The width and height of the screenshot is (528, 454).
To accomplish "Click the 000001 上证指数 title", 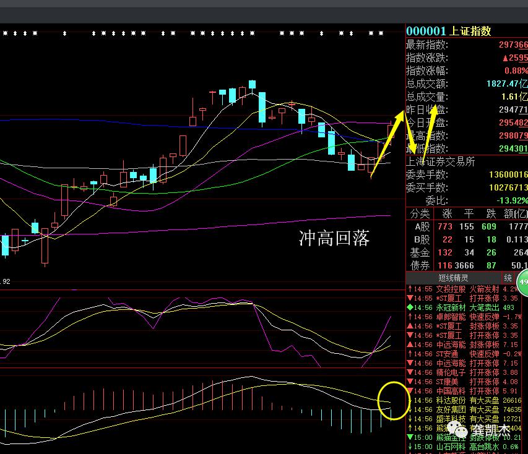I will (x=448, y=31).
